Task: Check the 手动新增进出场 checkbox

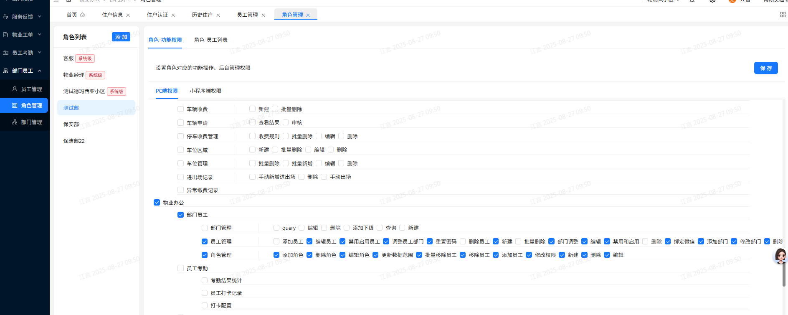Action: coord(252,177)
